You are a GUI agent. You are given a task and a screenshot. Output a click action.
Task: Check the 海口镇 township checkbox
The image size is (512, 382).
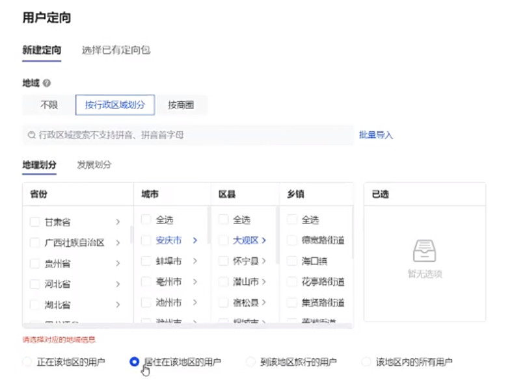coord(292,261)
